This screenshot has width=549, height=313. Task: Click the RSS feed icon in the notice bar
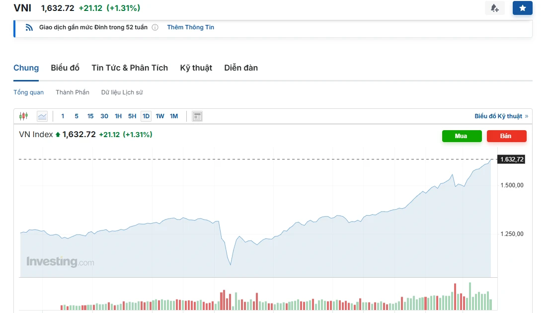tap(29, 27)
